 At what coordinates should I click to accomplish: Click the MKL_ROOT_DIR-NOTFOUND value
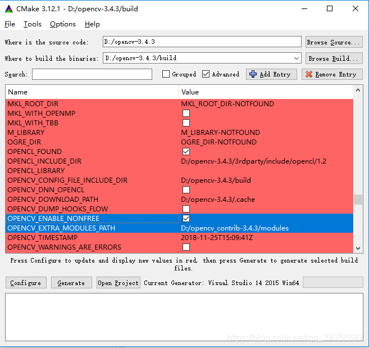pyautogui.click(x=227, y=103)
